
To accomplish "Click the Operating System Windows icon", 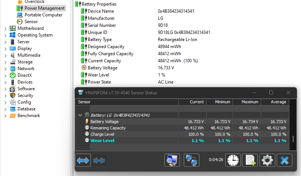I will [13, 35].
